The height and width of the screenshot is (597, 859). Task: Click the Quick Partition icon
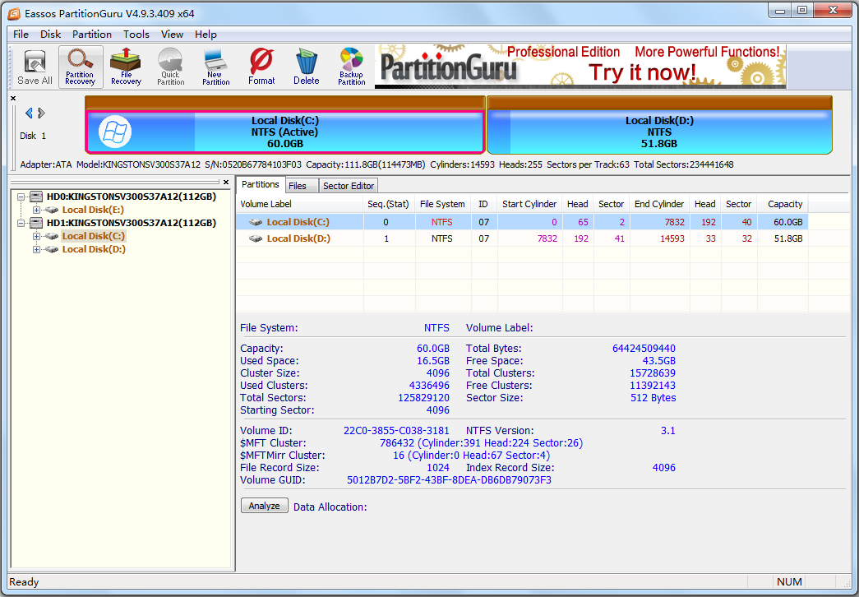click(170, 67)
